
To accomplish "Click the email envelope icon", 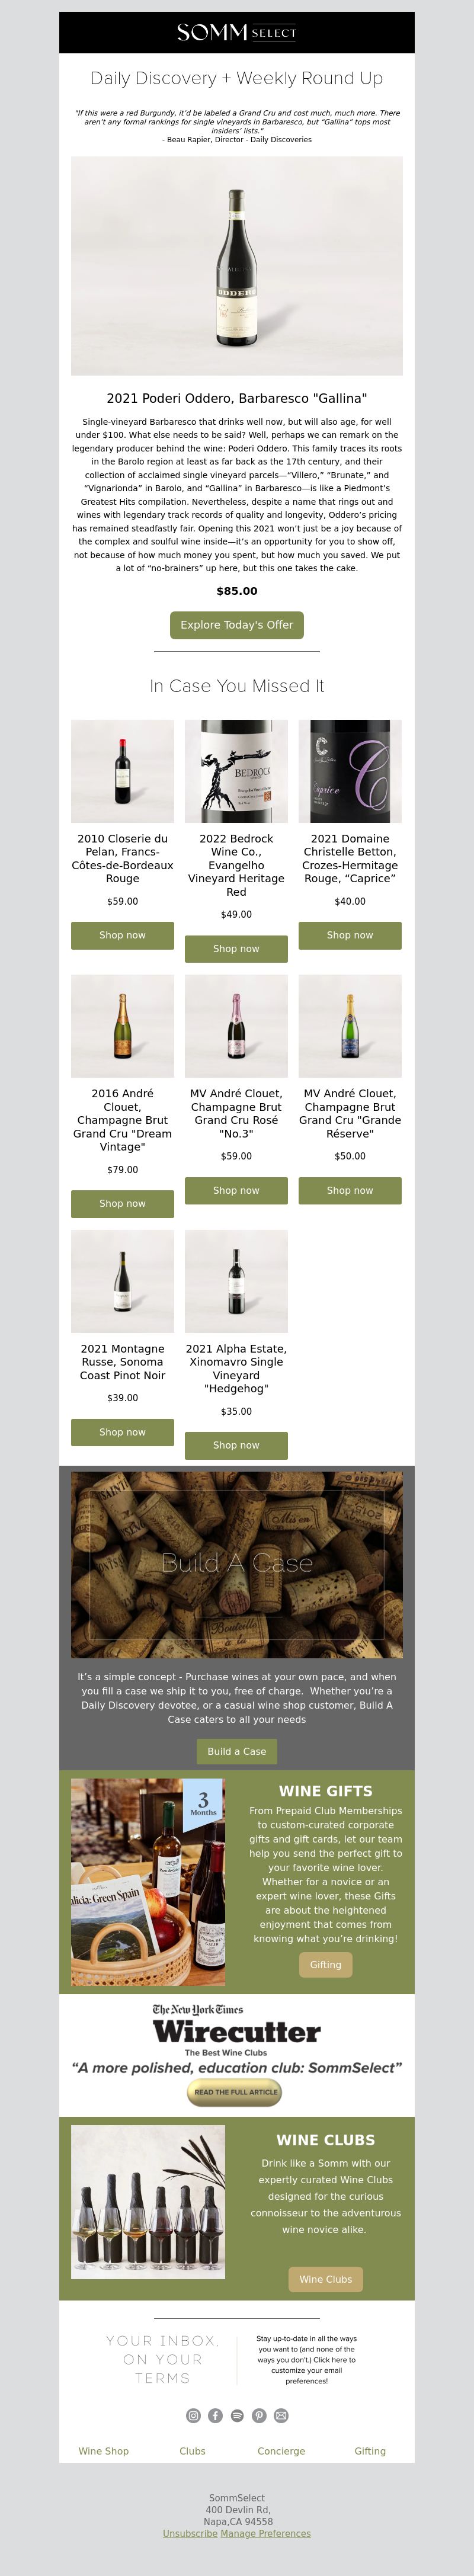I will (281, 2415).
